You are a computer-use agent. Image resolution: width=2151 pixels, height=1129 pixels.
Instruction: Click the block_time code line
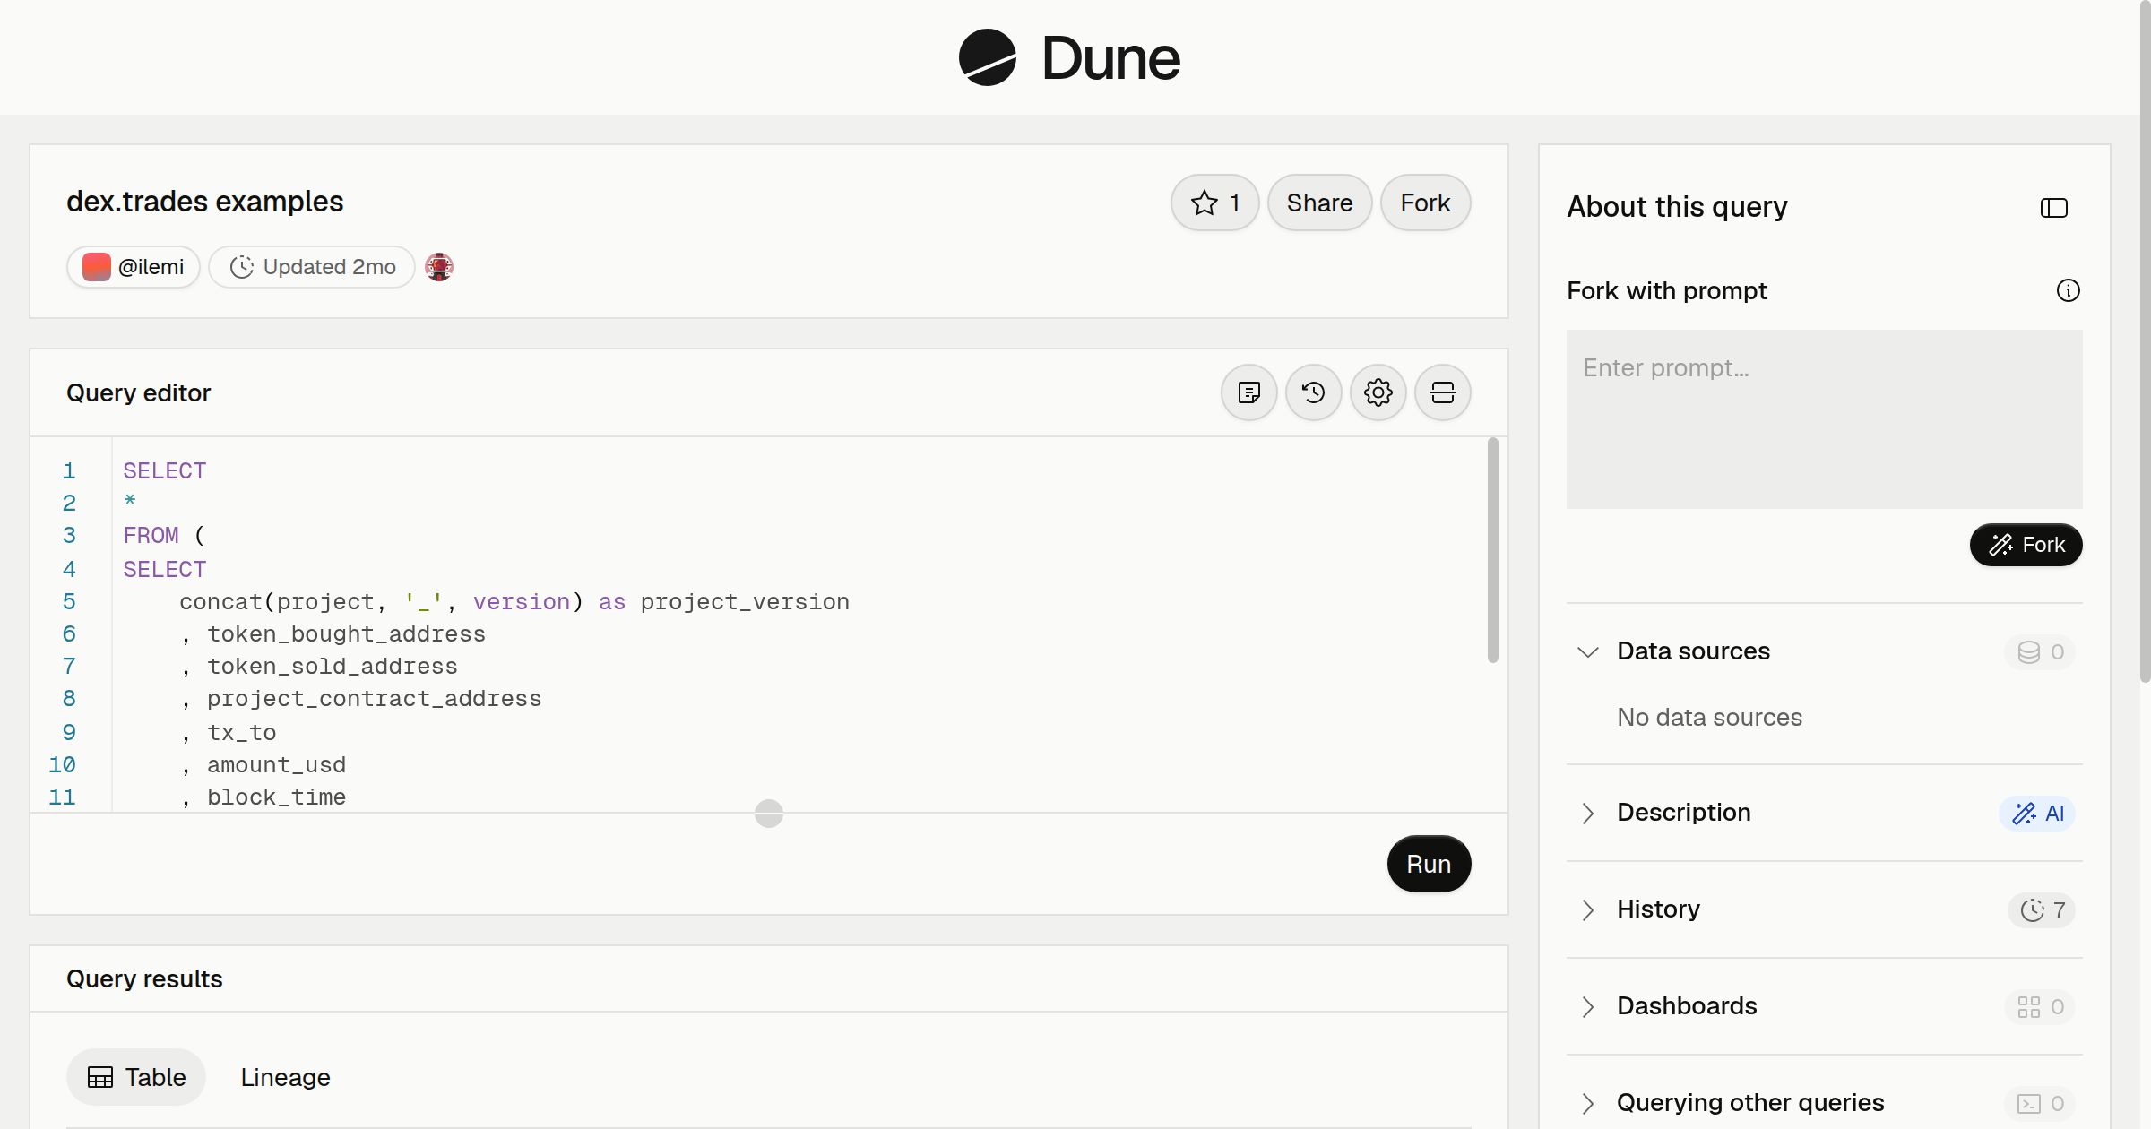pyautogui.click(x=263, y=797)
